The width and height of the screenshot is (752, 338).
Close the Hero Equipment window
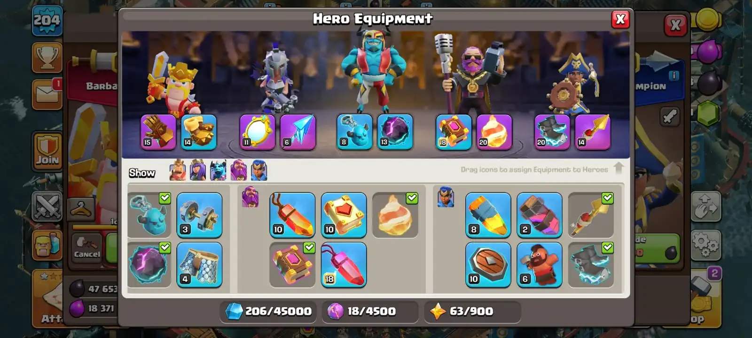coord(620,19)
